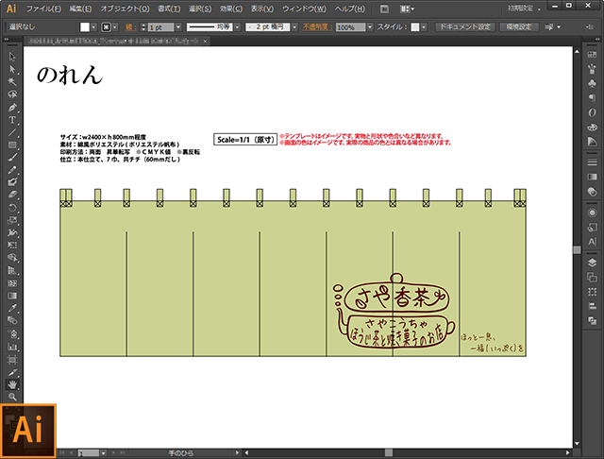Select the Type tool
Viewport: 604px width, 459px height.
click(13, 120)
